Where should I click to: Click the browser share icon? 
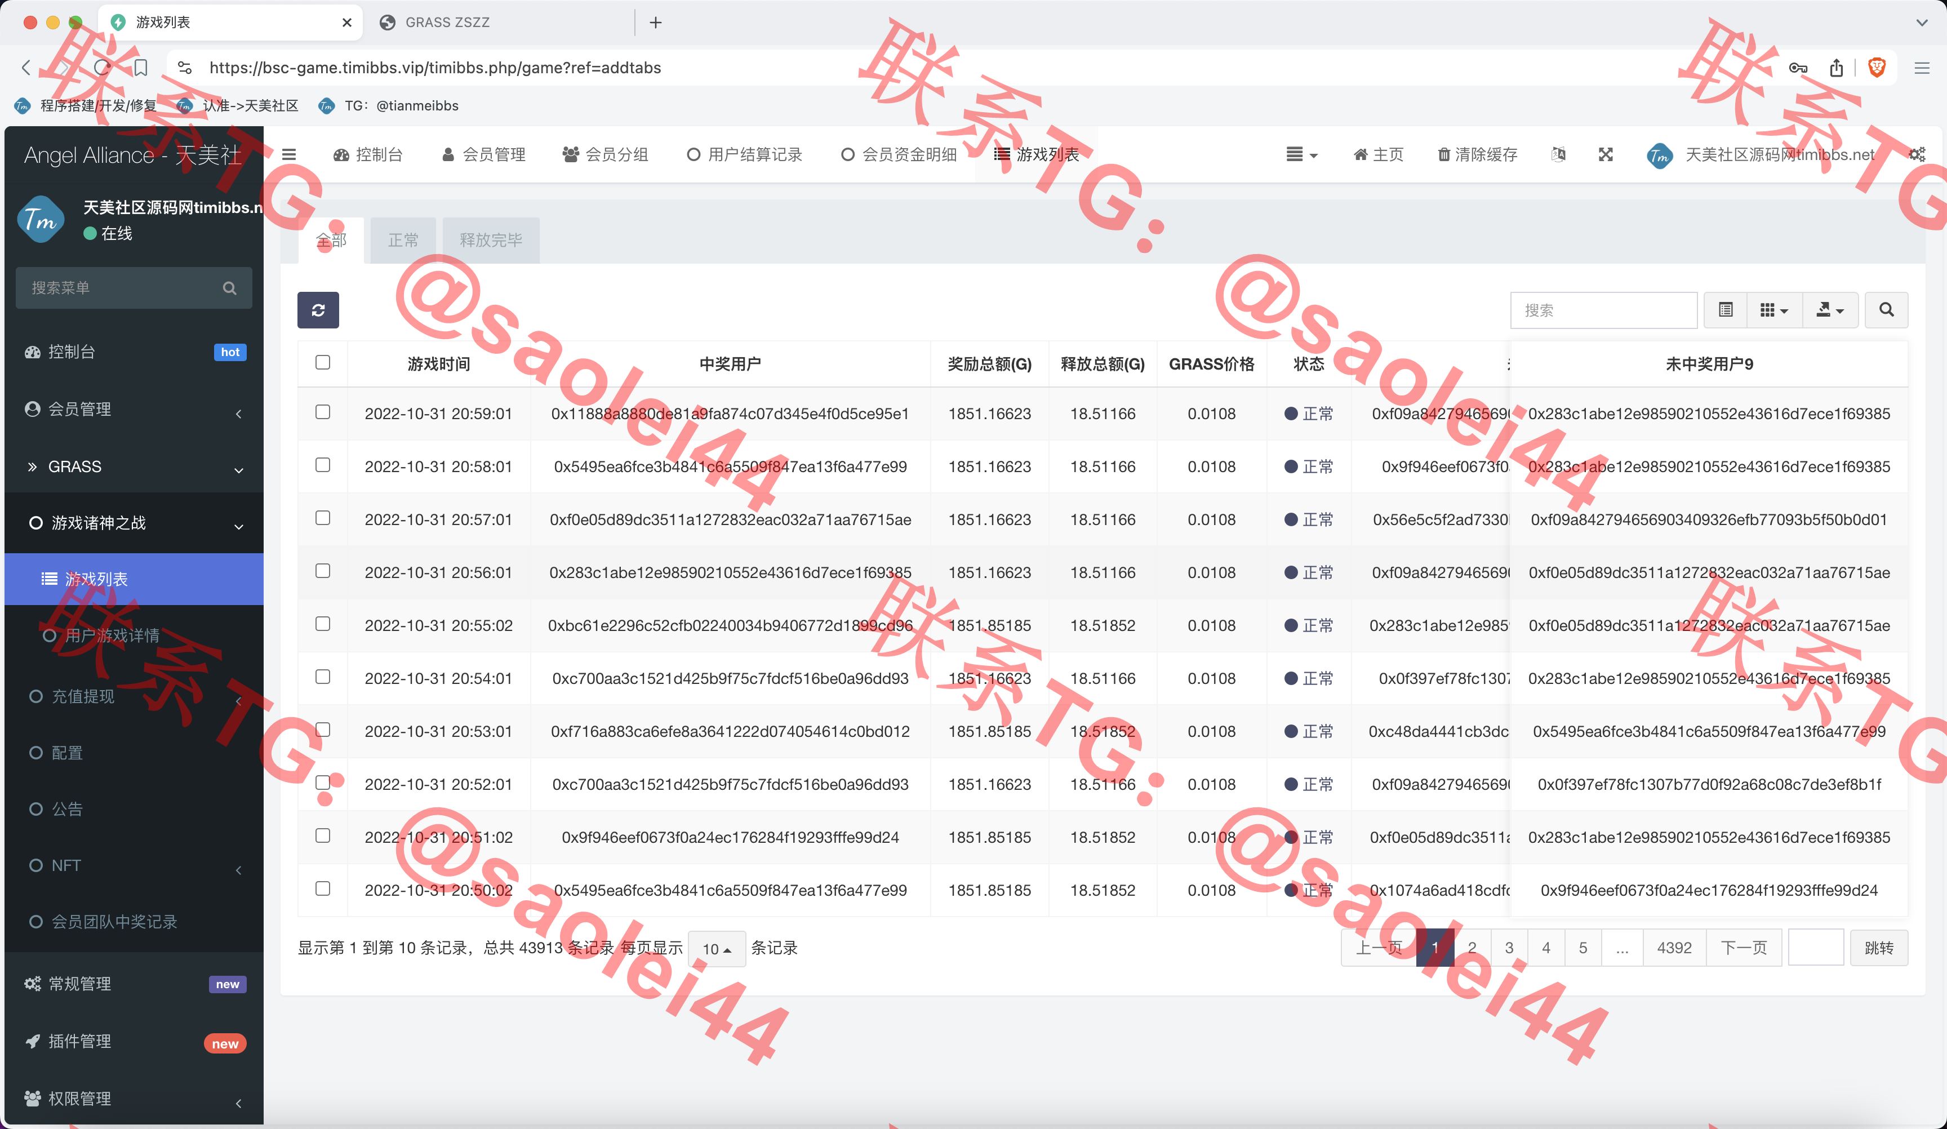[x=1837, y=67]
